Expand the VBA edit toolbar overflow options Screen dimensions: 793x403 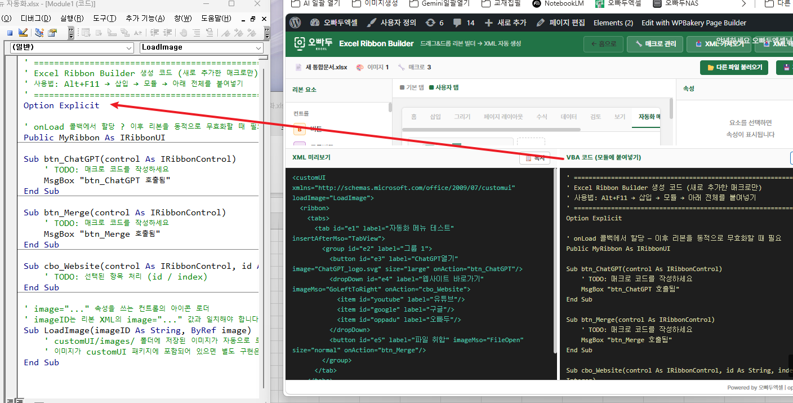tap(267, 33)
